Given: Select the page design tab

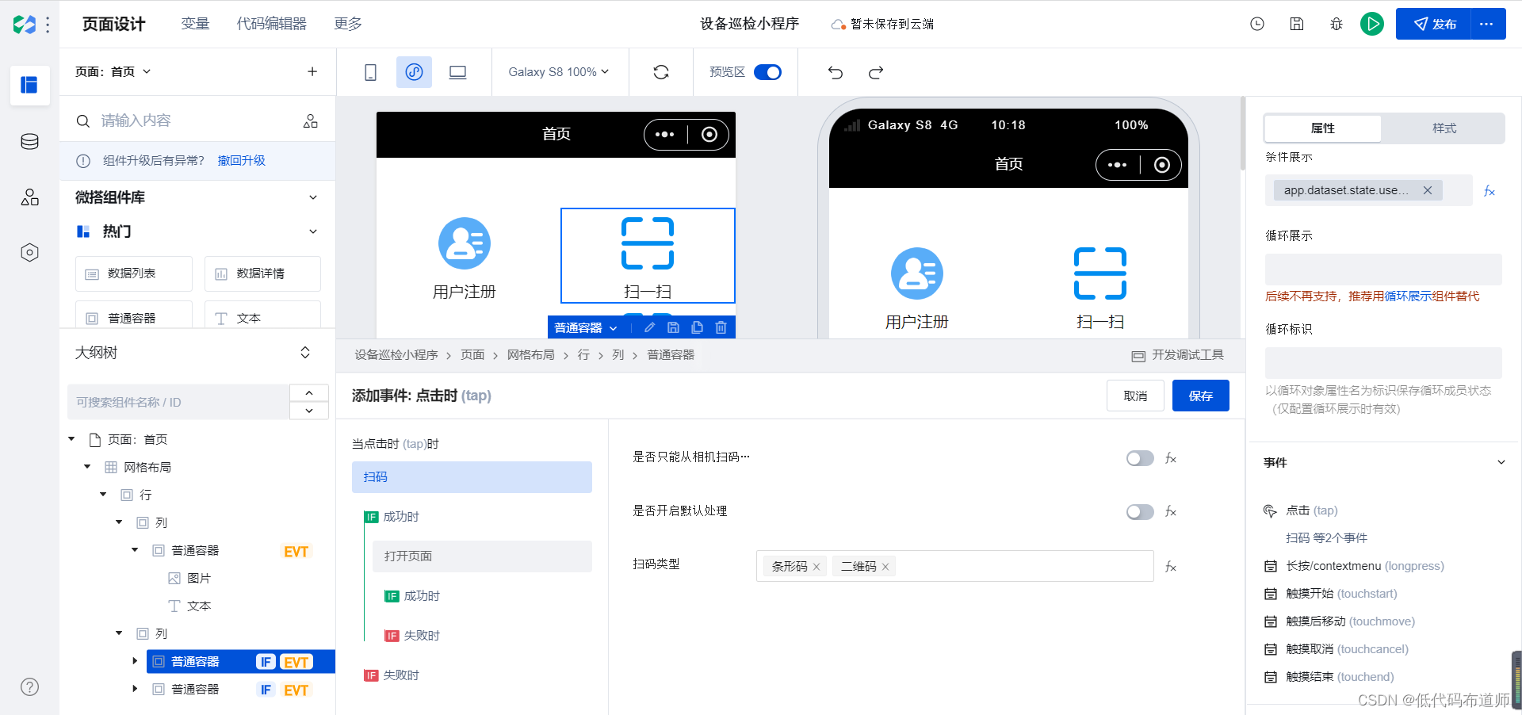Looking at the screenshot, I should (114, 24).
